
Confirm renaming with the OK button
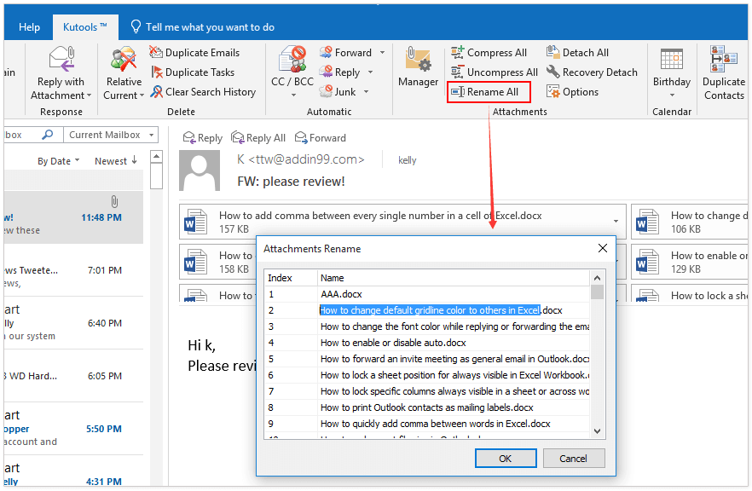506,458
